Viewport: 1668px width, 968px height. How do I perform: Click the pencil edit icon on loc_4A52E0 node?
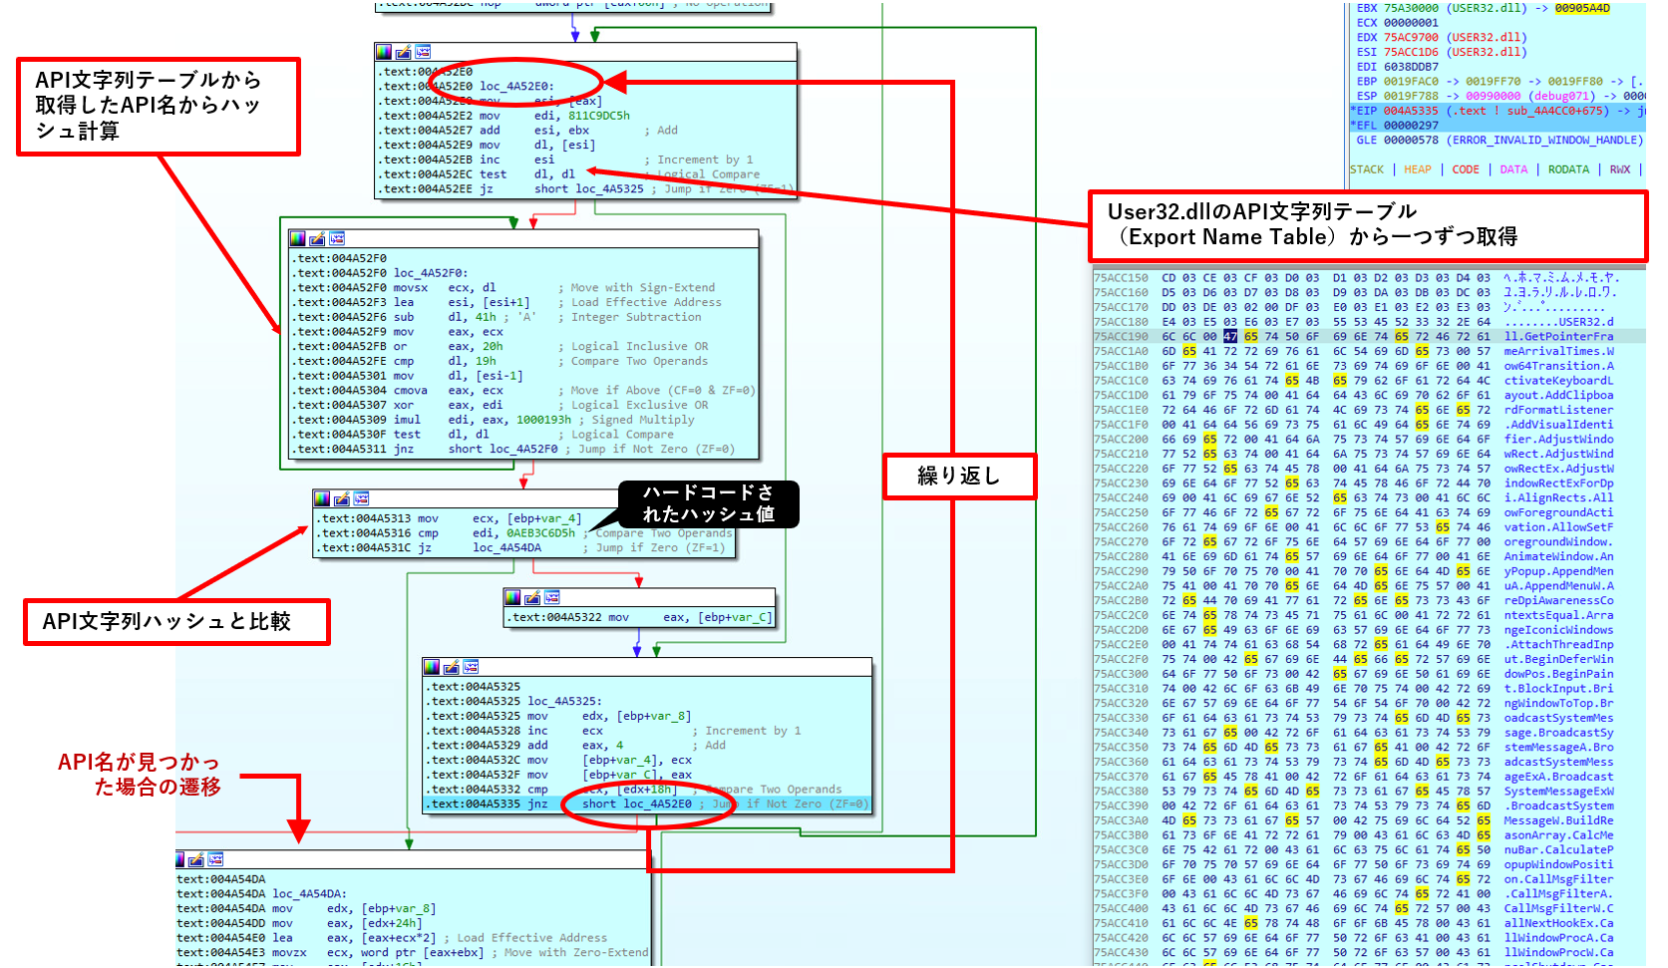click(404, 52)
